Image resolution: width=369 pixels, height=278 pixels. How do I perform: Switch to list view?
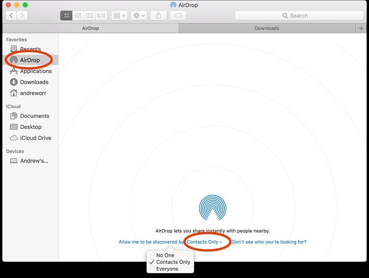tap(78, 15)
